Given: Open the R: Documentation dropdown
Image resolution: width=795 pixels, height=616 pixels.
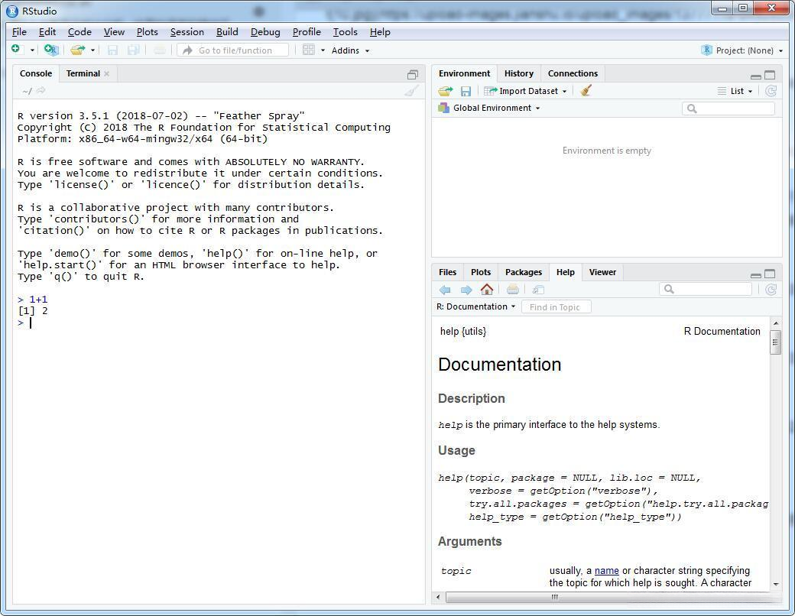Looking at the screenshot, I should 475,306.
